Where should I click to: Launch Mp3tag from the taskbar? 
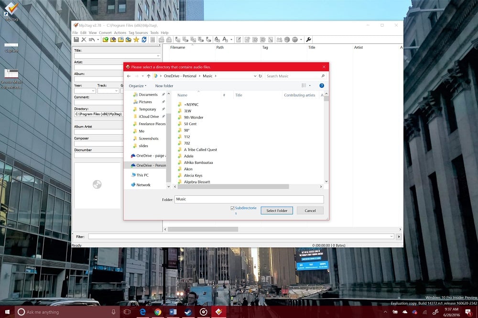[x=218, y=312]
